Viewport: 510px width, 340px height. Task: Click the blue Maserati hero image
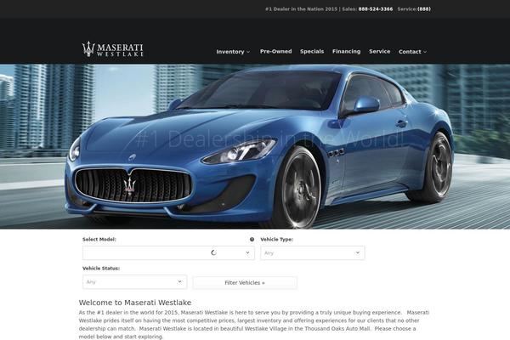click(x=255, y=146)
